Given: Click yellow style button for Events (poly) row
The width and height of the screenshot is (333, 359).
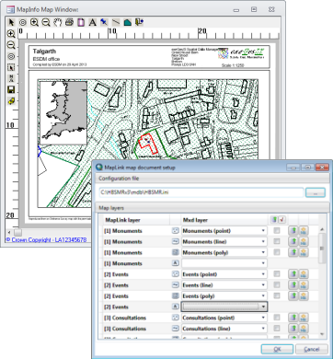Looking at the screenshot, I should point(304,296).
